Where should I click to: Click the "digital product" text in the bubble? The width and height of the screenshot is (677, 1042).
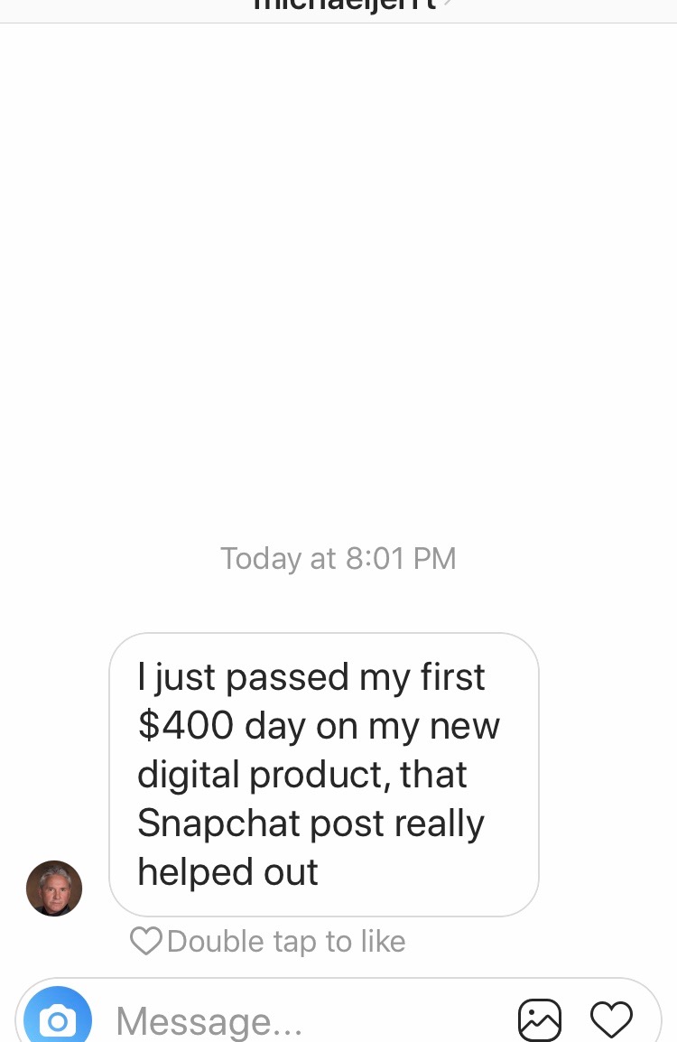click(263, 776)
